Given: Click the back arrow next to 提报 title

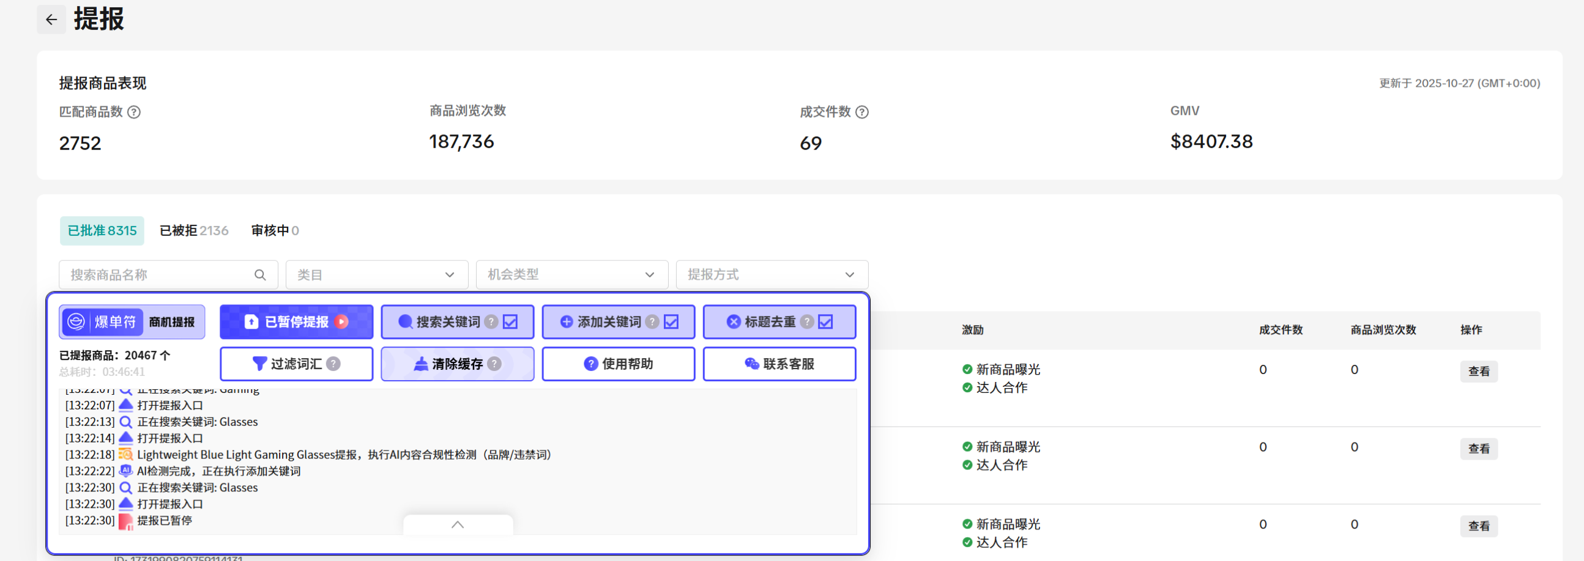Looking at the screenshot, I should click(x=51, y=20).
